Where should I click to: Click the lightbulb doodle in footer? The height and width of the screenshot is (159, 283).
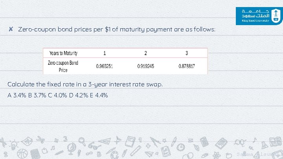[13, 146]
